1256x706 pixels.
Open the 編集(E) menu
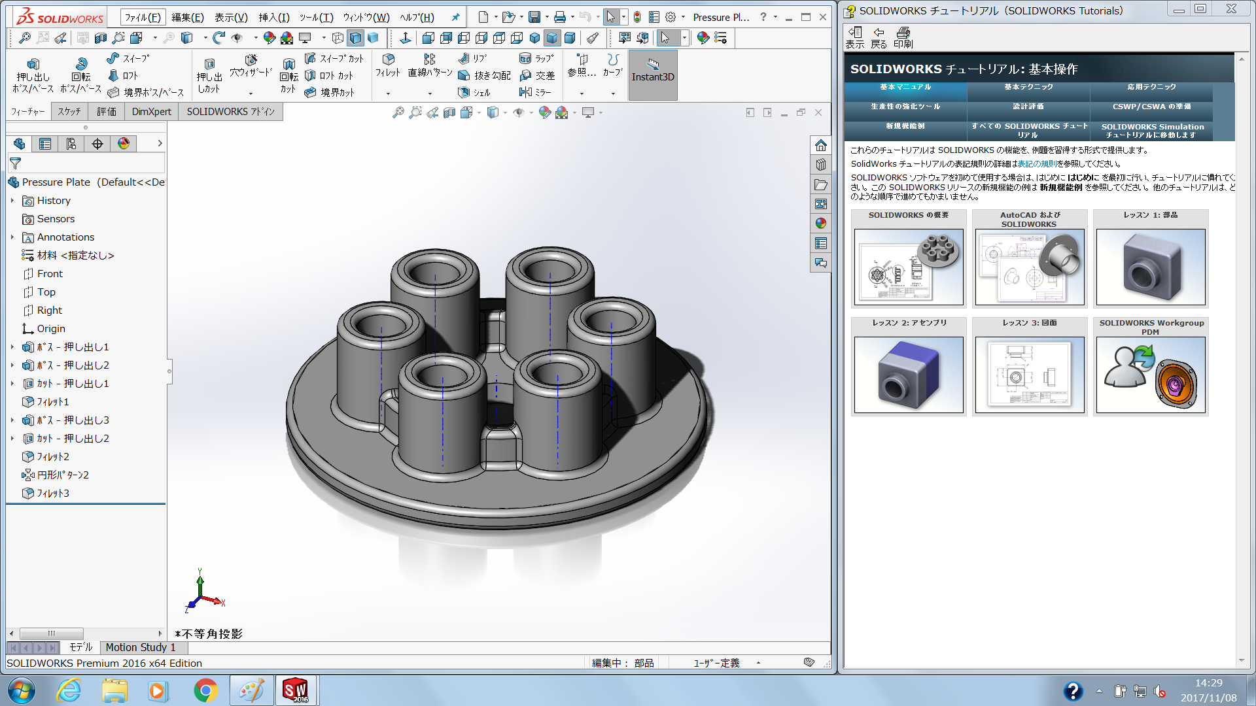tap(188, 18)
